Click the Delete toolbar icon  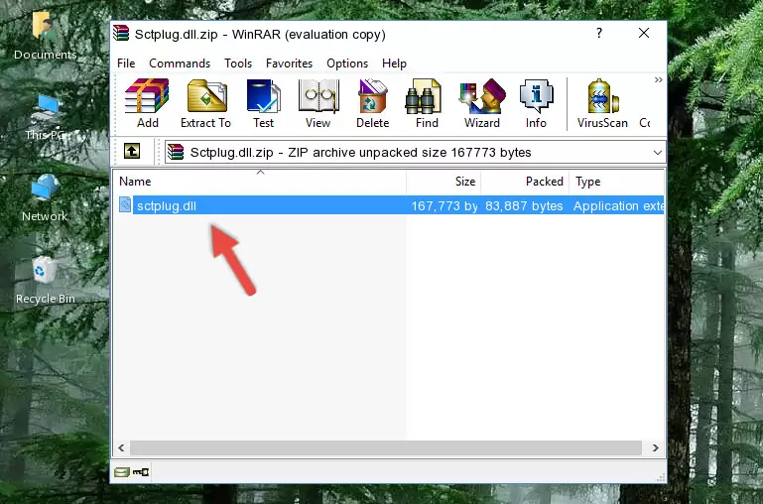tap(373, 103)
